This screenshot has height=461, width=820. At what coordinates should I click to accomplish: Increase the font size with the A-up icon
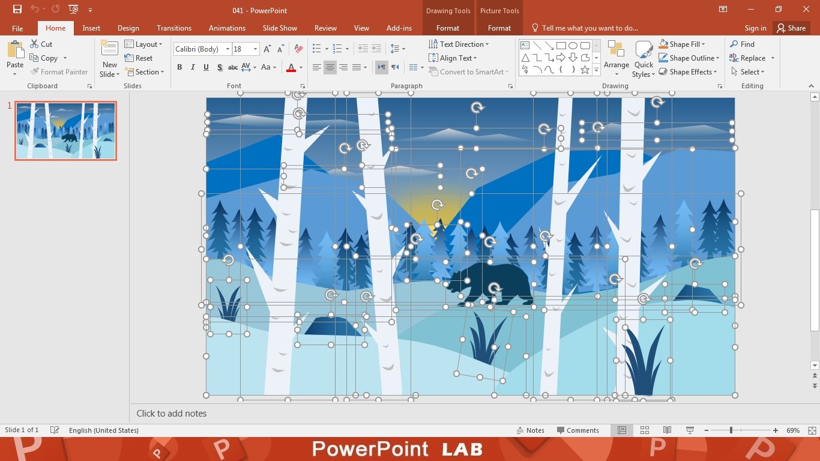tap(267, 49)
